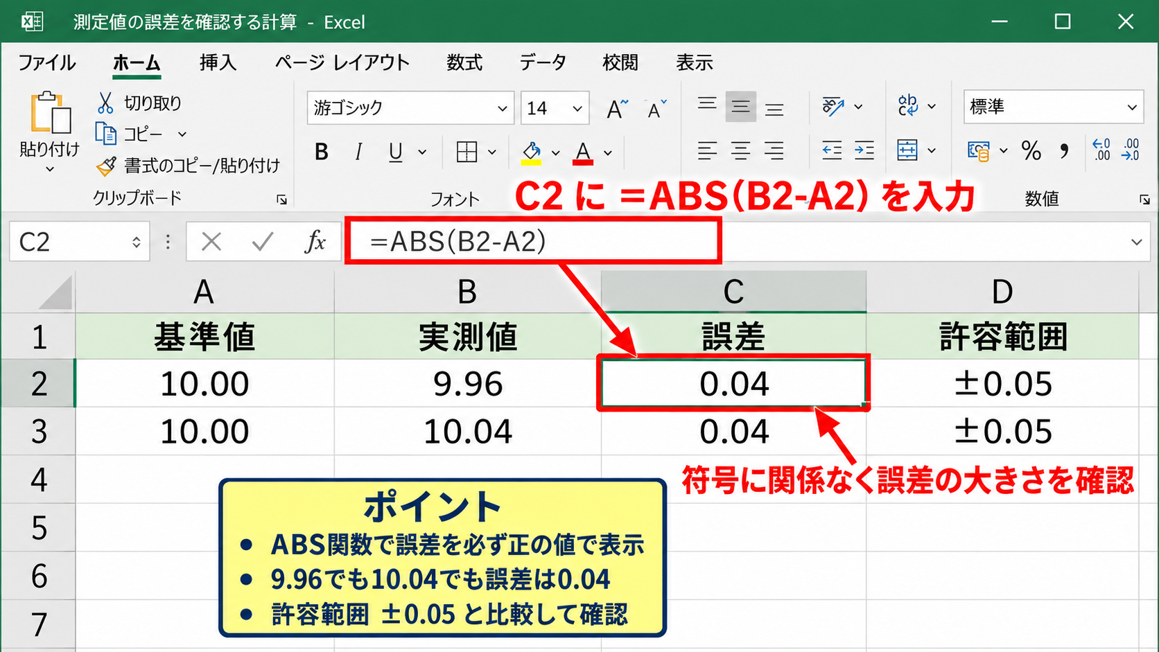Expand the formula bar chevron

(x=1136, y=242)
